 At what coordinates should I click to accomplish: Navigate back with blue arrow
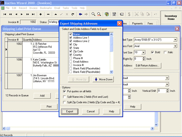click(x=80, y=14)
